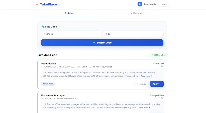Image resolution: width=206 pixels, height=113 pixels.
Task: Click the 11 Jun date on Receptionist card
Action: pos(161,66)
